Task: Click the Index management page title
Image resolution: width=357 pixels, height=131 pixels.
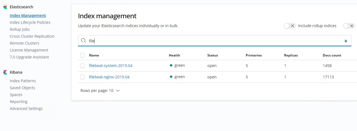Action: tap(107, 16)
